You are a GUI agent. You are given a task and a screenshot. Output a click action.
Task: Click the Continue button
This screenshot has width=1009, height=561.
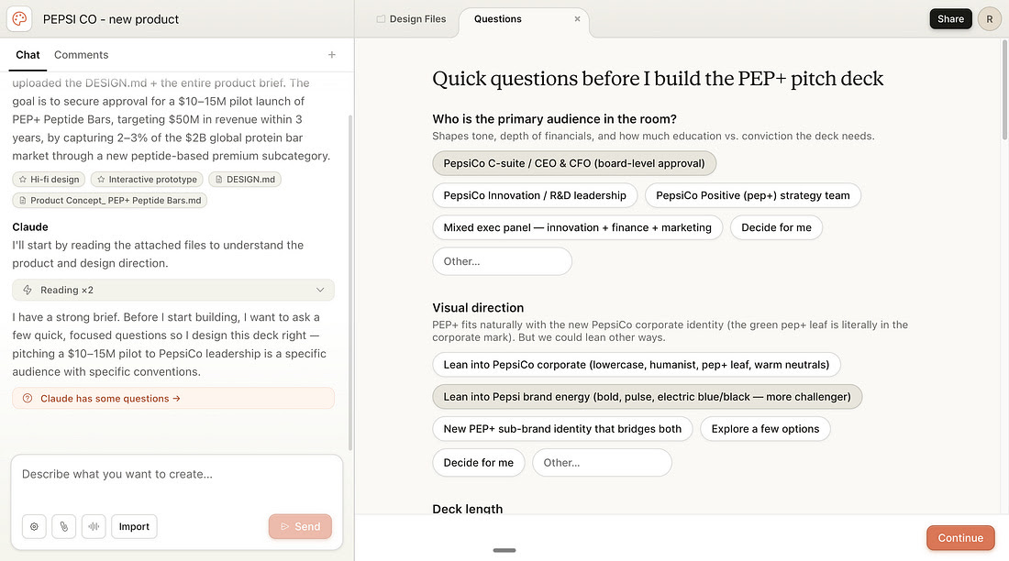959,538
